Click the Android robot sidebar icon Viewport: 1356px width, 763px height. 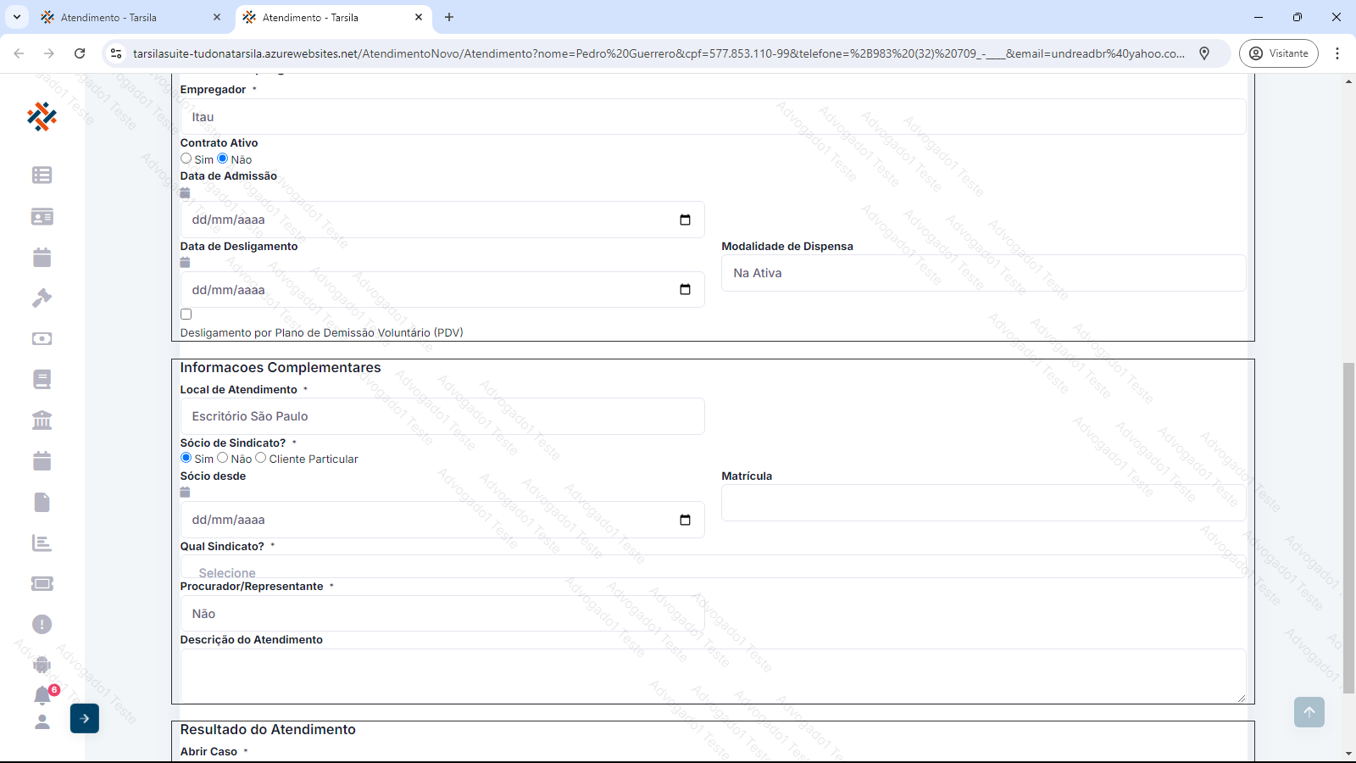point(42,665)
